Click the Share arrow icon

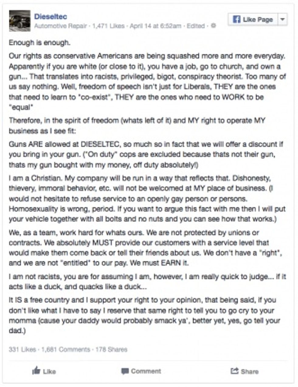(x=234, y=371)
